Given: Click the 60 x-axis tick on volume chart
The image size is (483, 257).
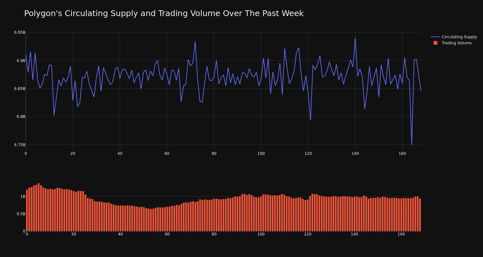Looking at the screenshot, I should [167, 234].
